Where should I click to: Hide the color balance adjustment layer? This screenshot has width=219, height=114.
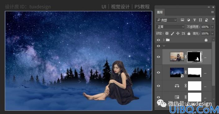tap(158, 86)
